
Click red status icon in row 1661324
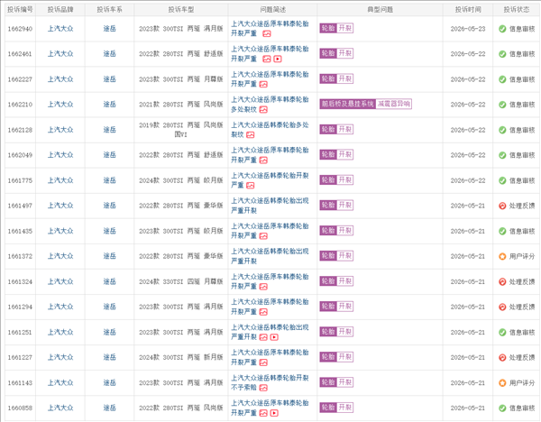point(502,281)
